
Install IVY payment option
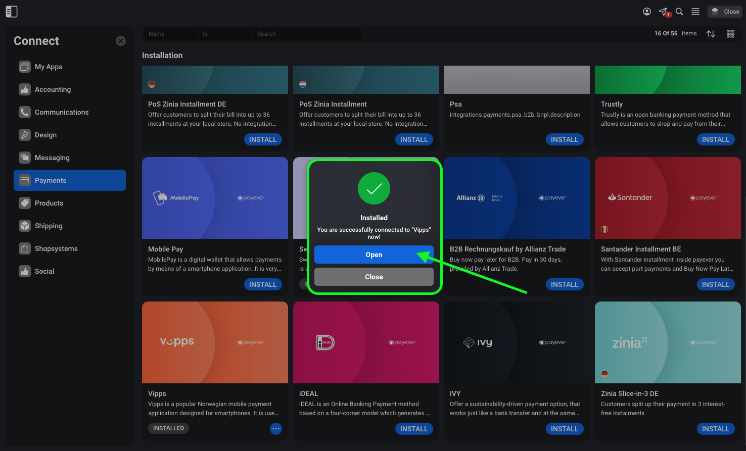[565, 429]
